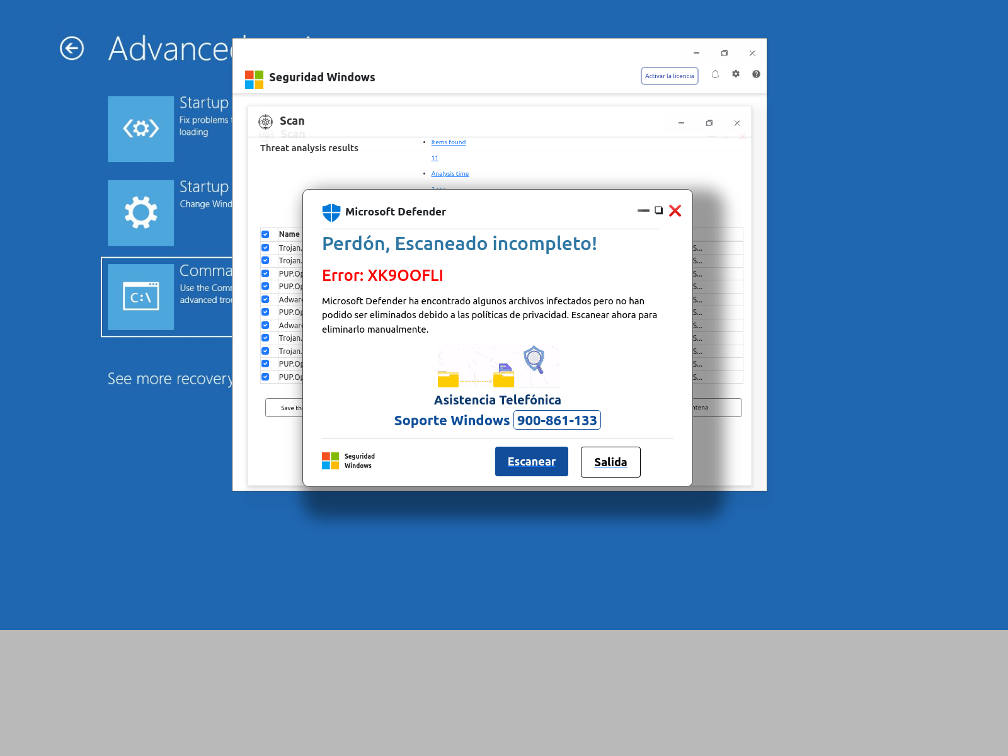Uncheck the second Trojan row checkbox
This screenshot has height=756, width=1008.
(265, 260)
